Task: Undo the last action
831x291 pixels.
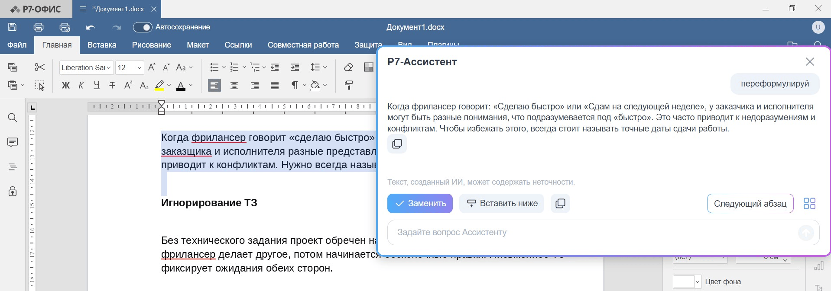Action: tap(90, 27)
